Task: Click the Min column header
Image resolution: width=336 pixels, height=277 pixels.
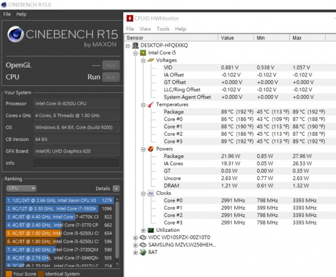Action: [x=272, y=38]
